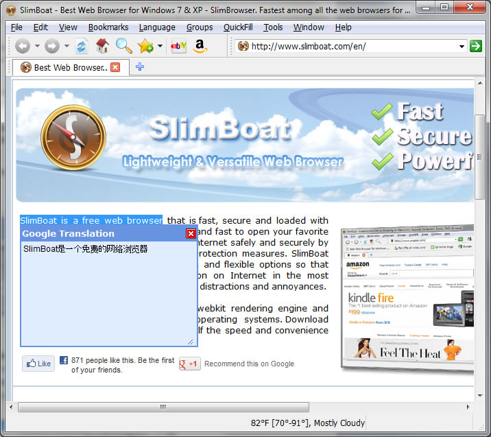Screen dimensions: 491x437
Task: Open a new tab with plus icon
Action: 140,67
